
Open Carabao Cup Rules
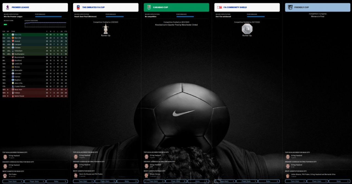tap(198, 181)
